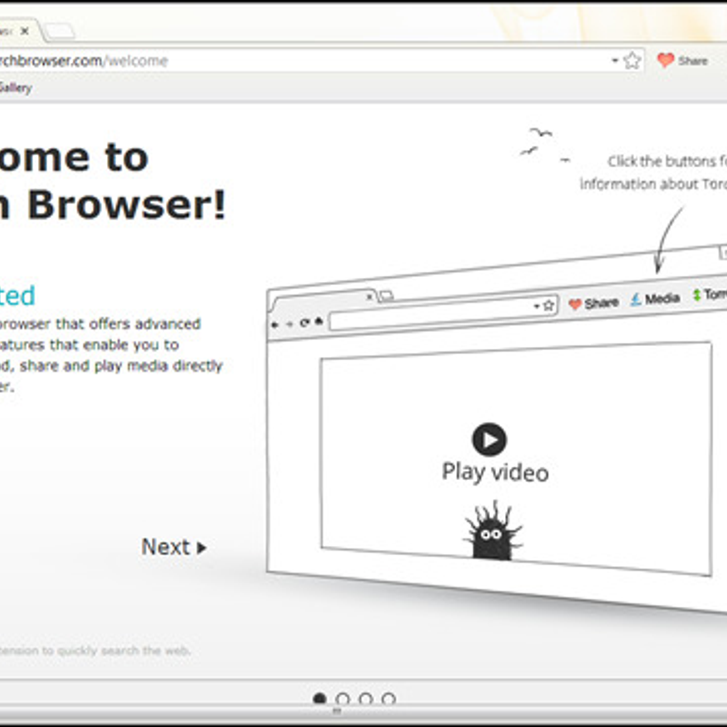Click the illustrated Media download icon
The width and height of the screenshot is (727, 727).
click(636, 299)
